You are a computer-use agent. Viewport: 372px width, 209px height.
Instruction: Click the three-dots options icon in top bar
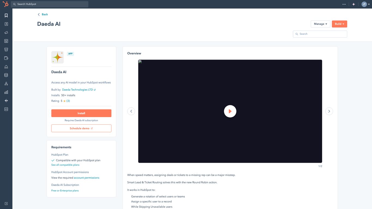tap(344, 4)
